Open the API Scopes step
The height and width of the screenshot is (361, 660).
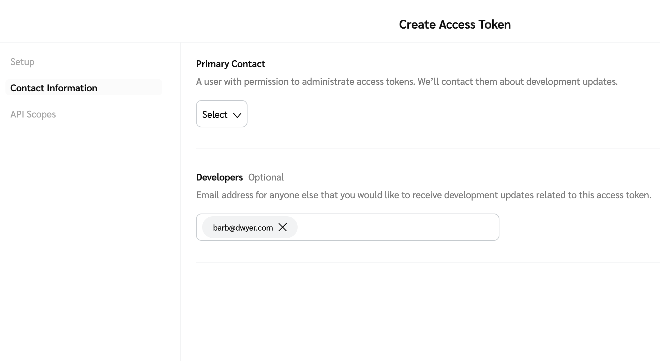click(x=33, y=114)
